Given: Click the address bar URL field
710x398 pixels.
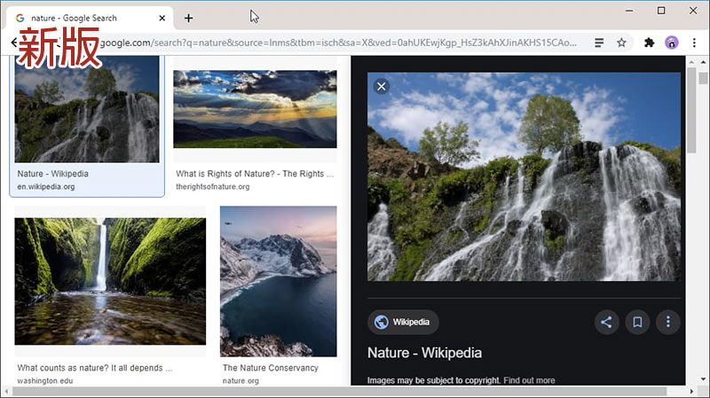Looking at the screenshot, I should click(337, 43).
